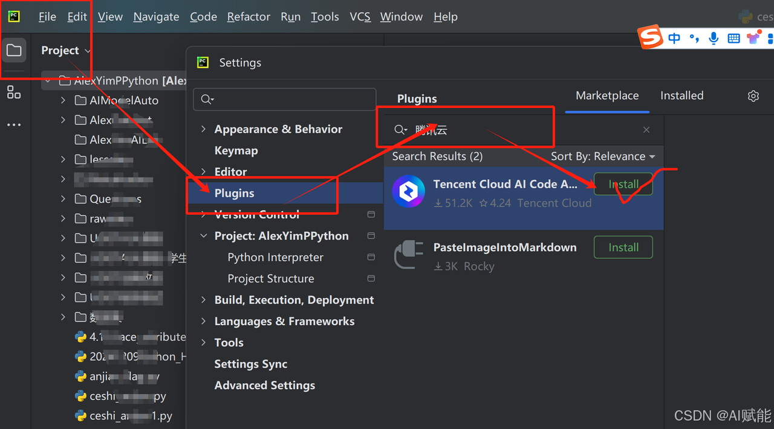Select the Tencent Cloud AI Code plugin title
774x429 pixels.
click(505, 184)
